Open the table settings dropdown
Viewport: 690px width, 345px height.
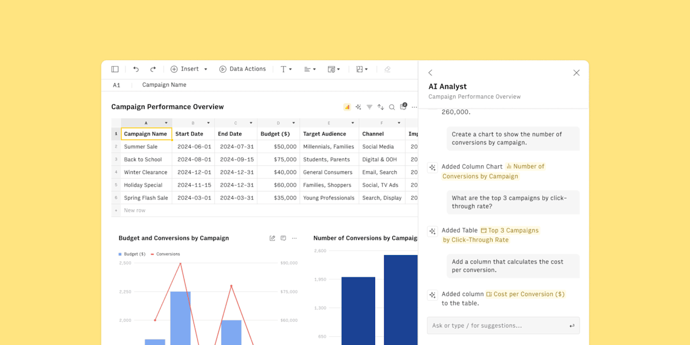tap(334, 69)
